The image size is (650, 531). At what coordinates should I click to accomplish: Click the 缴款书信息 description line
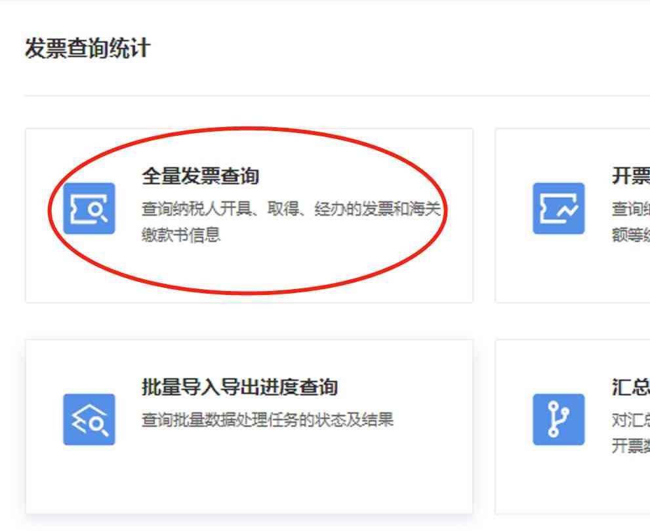point(181,235)
